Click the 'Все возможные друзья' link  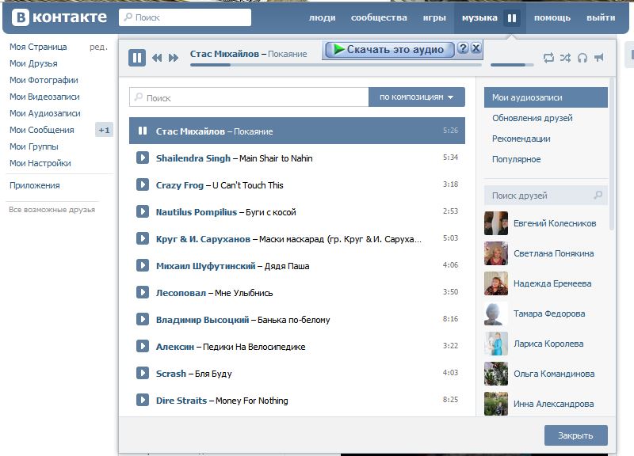pos(52,210)
